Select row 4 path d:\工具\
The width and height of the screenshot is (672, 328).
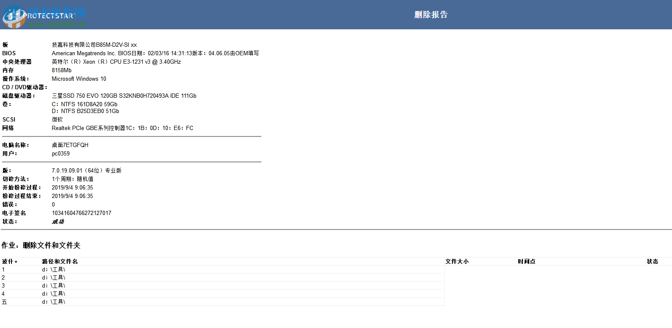(x=54, y=294)
